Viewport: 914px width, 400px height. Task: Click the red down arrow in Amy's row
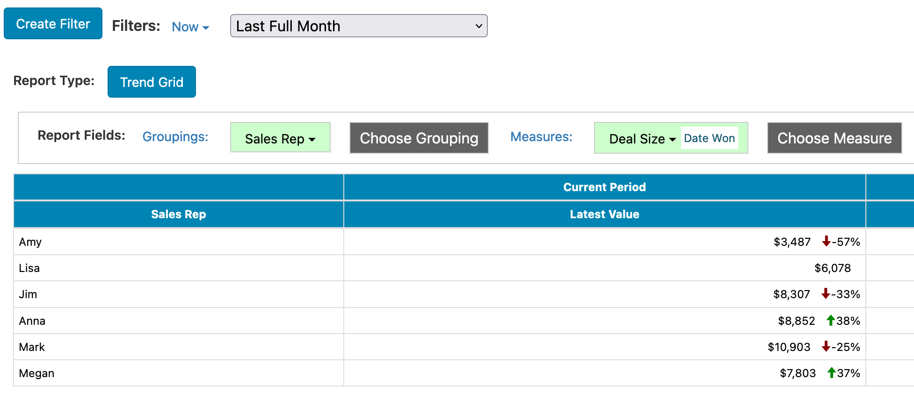[x=826, y=241]
